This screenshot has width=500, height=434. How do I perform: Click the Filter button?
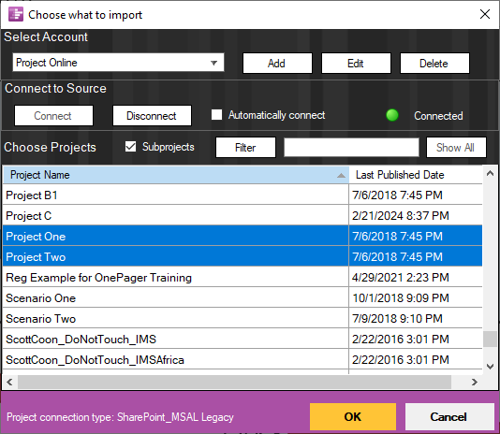pyautogui.click(x=245, y=147)
